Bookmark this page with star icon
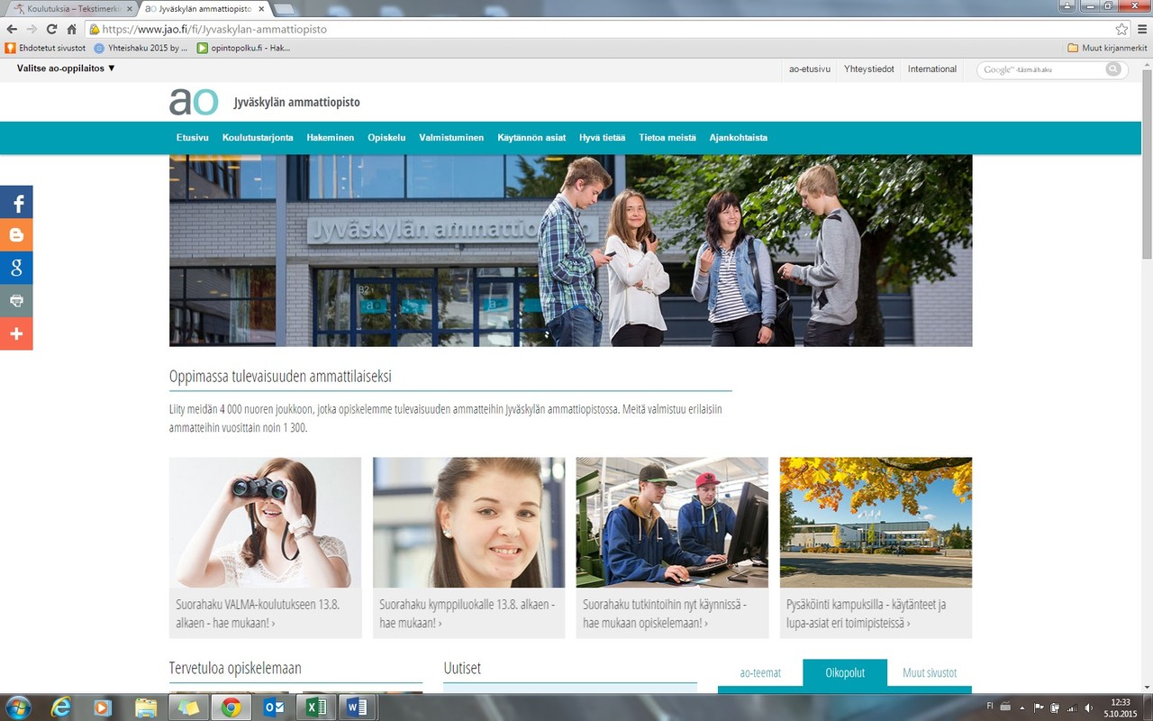 tap(1121, 29)
